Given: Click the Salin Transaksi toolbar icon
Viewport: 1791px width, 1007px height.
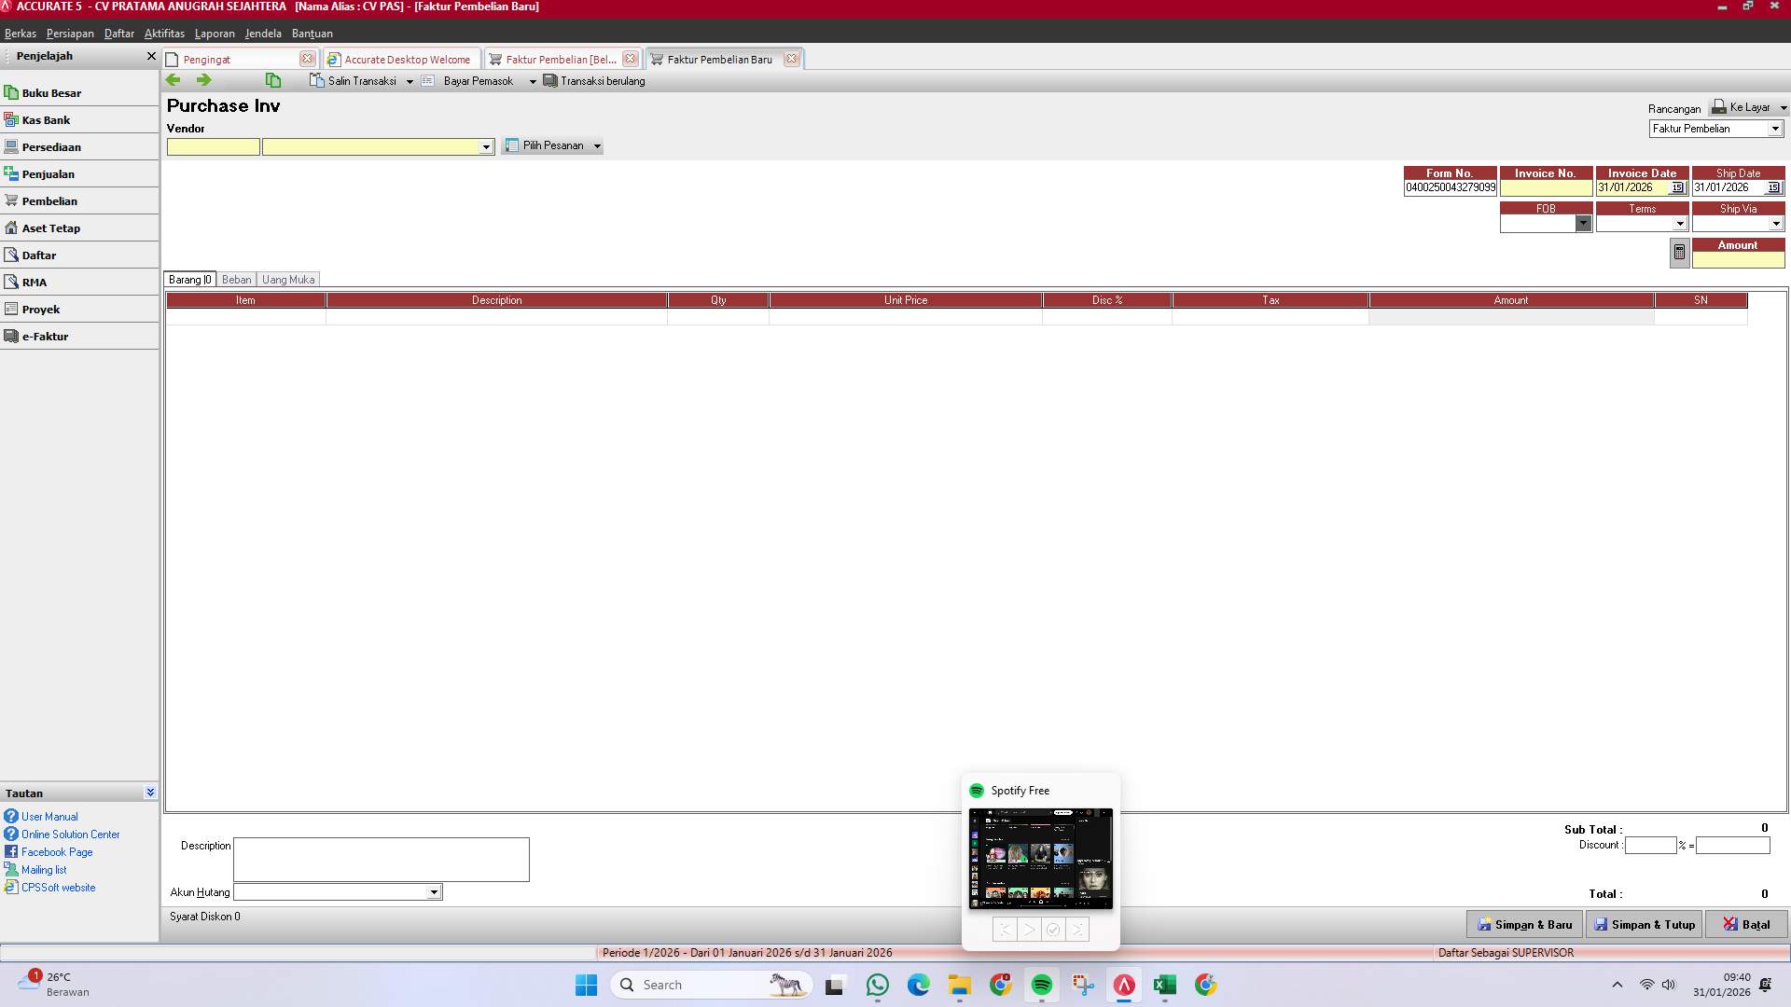Looking at the screenshot, I should pos(316,81).
